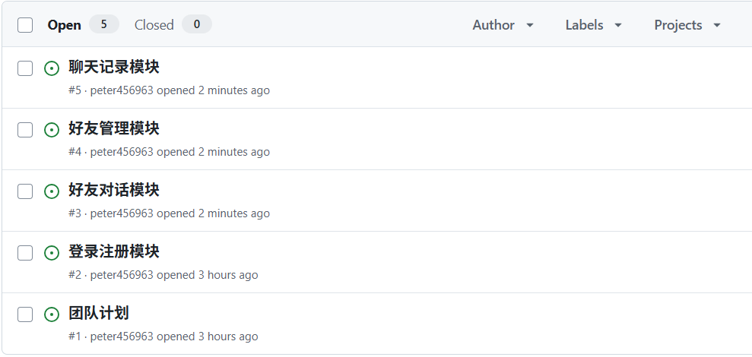Click open-issue icon beside 好友管理模块
Viewport: 752px width, 357px height.
pos(52,130)
